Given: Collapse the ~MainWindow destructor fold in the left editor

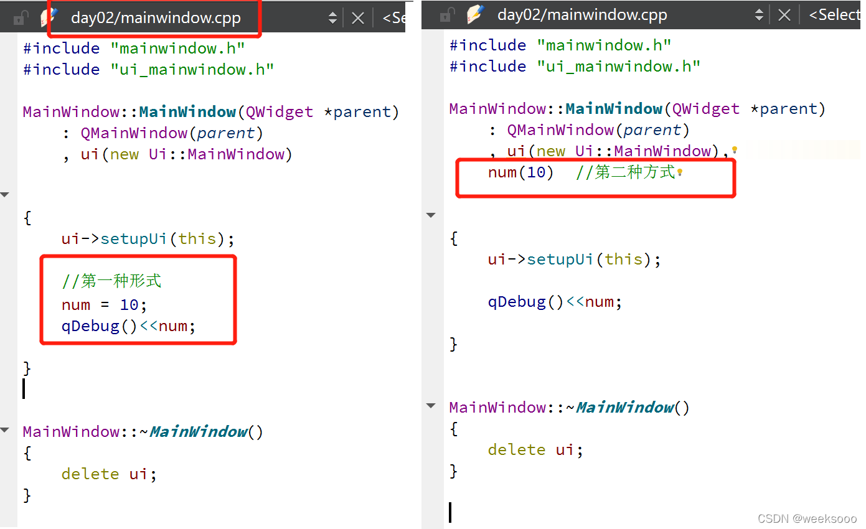Looking at the screenshot, I should [5, 430].
